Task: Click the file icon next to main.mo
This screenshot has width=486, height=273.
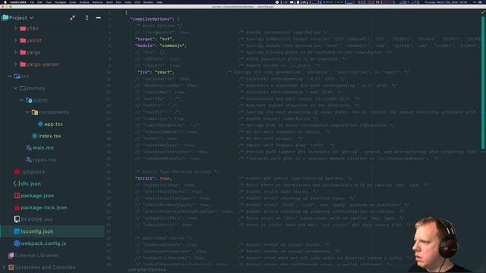Action: click(x=29, y=148)
